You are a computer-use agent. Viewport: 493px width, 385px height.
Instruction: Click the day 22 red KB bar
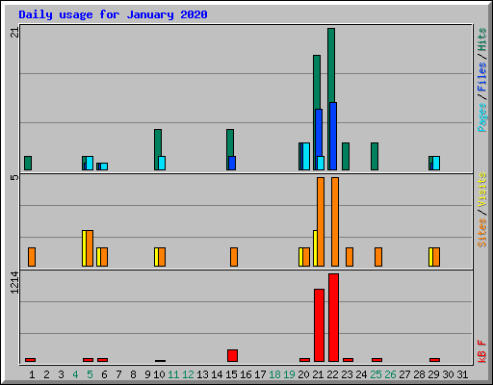[x=333, y=318]
